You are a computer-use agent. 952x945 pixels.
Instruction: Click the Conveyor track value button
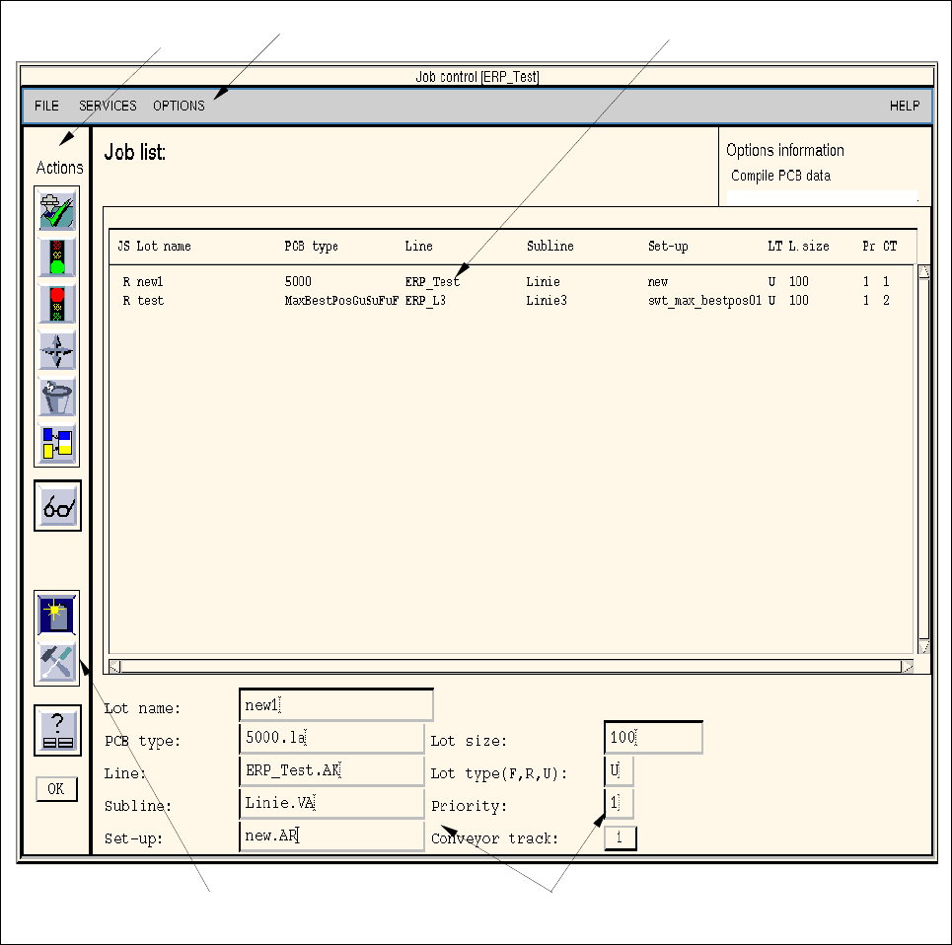[620, 837]
